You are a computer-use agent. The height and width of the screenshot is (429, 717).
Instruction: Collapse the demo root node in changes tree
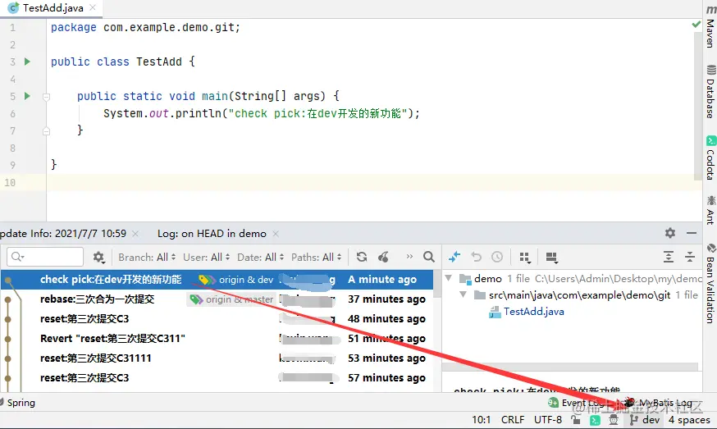point(449,278)
